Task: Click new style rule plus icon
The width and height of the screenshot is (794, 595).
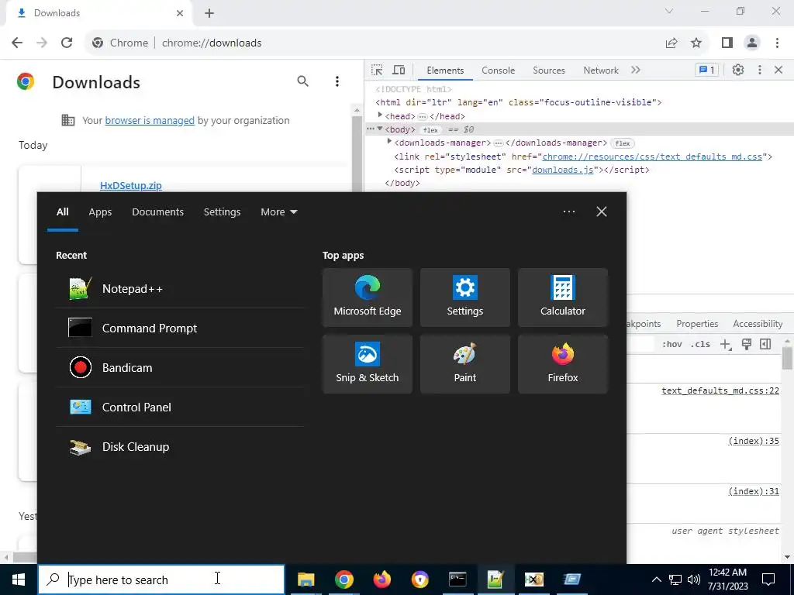Action: pyautogui.click(x=726, y=345)
